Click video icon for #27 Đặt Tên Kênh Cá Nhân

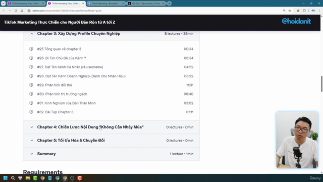[31, 67]
